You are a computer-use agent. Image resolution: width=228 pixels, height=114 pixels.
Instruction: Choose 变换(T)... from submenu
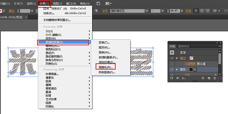click(x=104, y=43)
